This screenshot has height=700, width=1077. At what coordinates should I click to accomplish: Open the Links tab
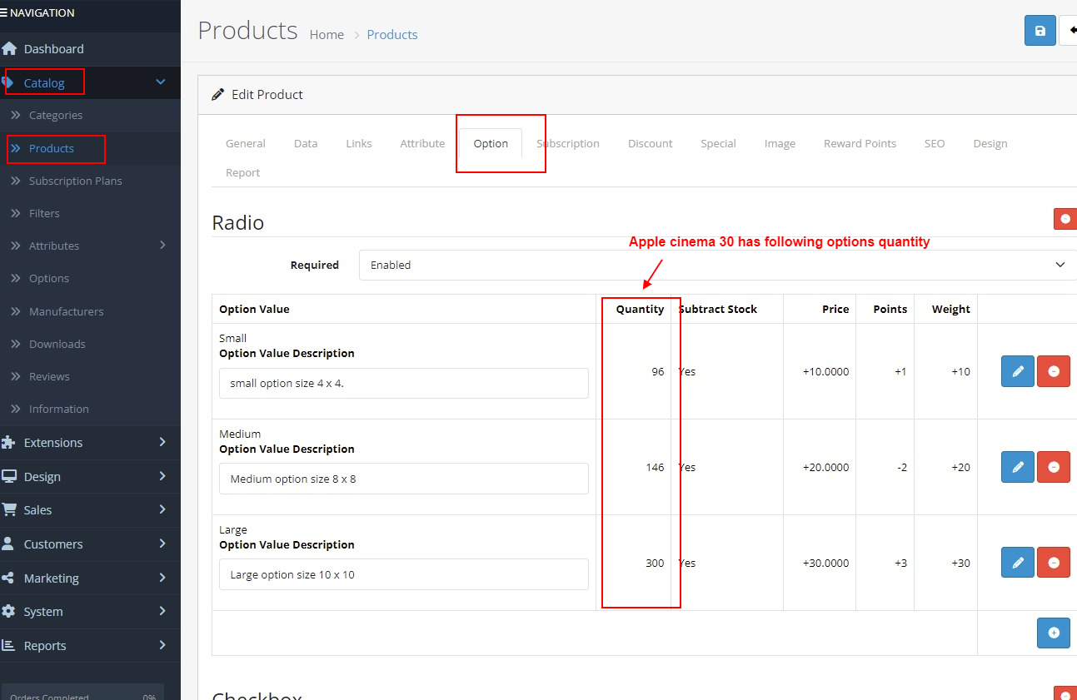tap(359, 143)
